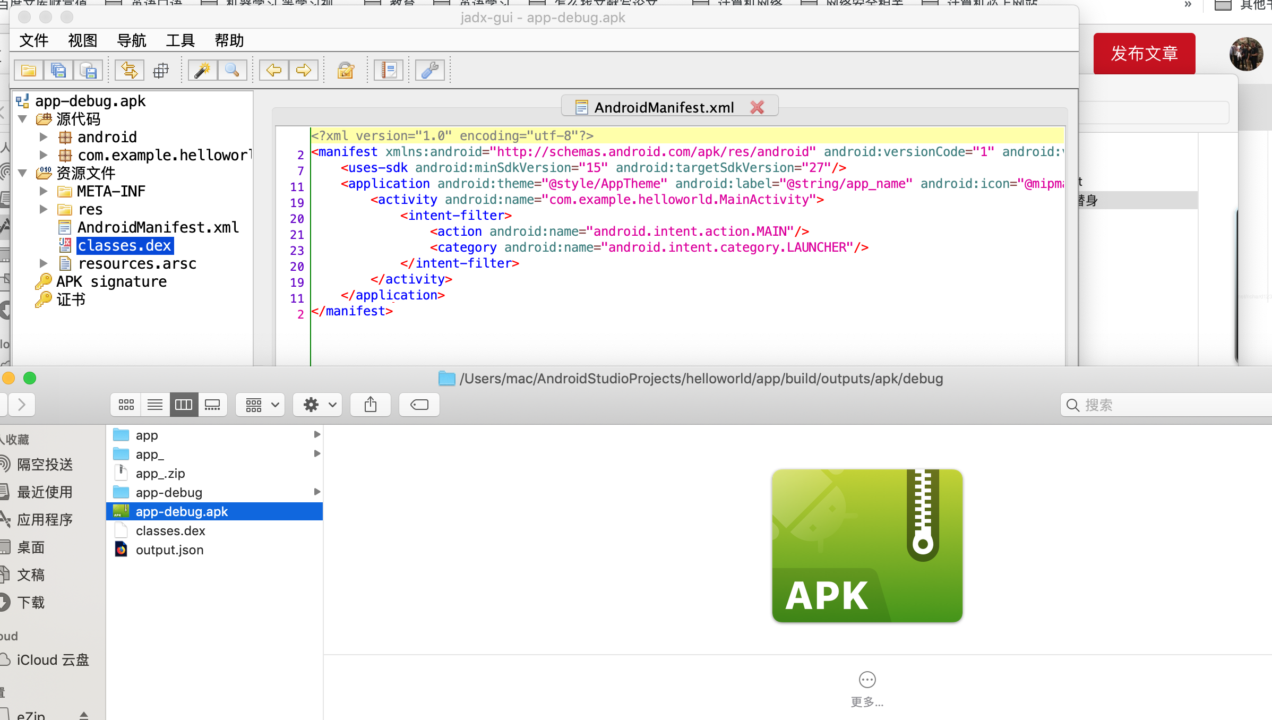Image resolution: width=1272 pixels, height=720 pixels.
Task: Collapse the 资源文件 tree node
Action: point(23,173)
